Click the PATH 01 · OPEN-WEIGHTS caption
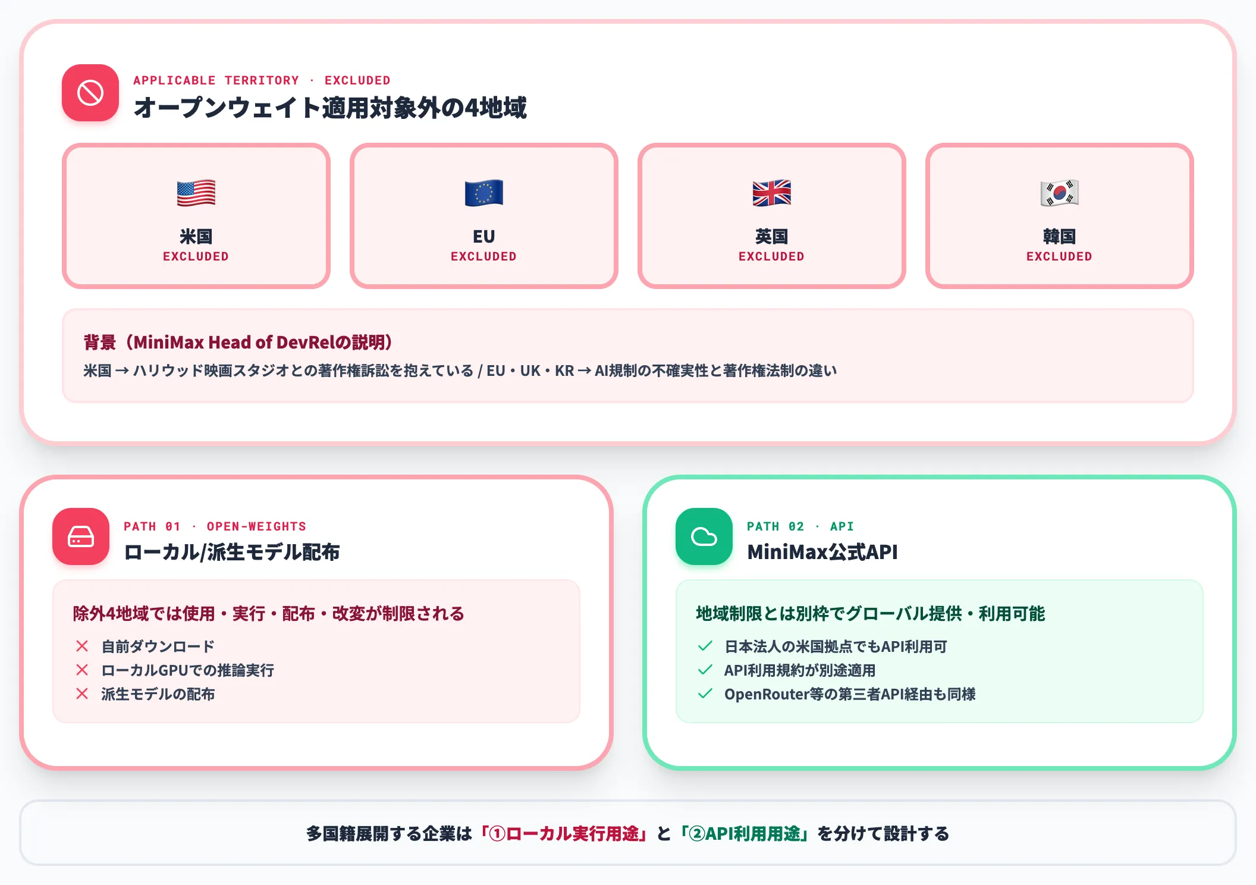This screenshot has height=885, width=1256. pos(215,526)
